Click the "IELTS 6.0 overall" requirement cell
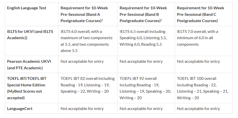The height and width of the screenshot is (118, 238). (86, 41)
